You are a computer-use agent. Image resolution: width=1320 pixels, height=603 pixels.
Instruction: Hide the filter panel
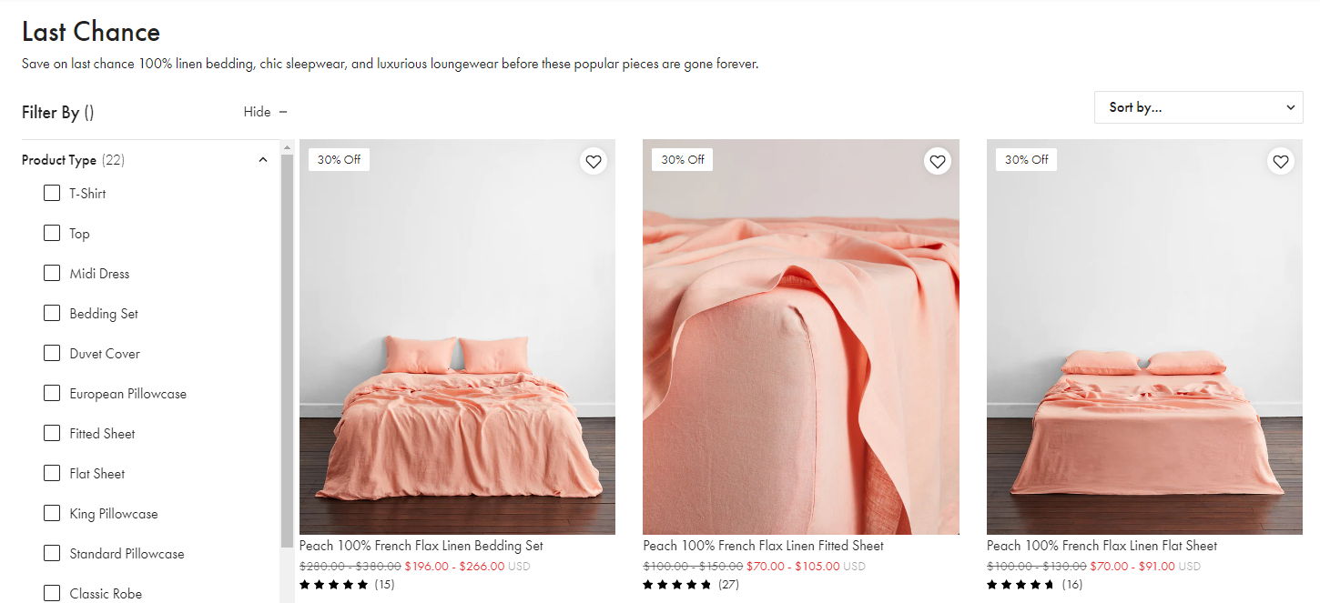[x=258, y=112]
